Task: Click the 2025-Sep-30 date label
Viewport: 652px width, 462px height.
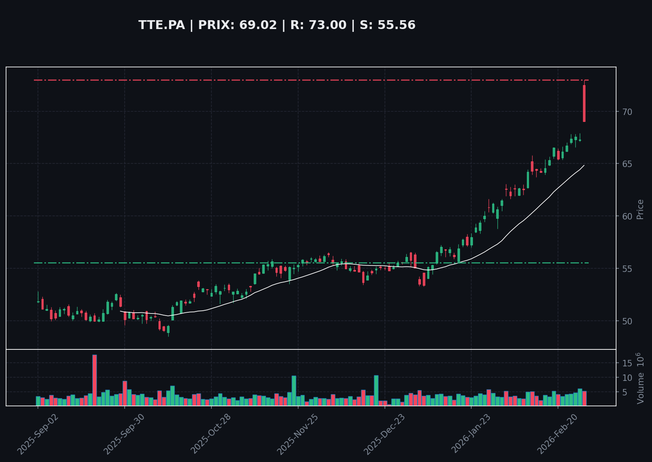Action: click(x=124, y=434)
